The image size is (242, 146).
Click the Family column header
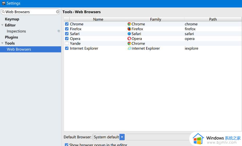tap(155, 19)
